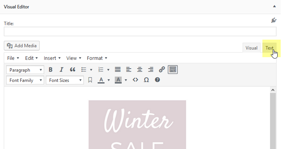The width and height of the screenshot is (283, 149).
Task: Toggle bold formatting
Action: point(50,70)
